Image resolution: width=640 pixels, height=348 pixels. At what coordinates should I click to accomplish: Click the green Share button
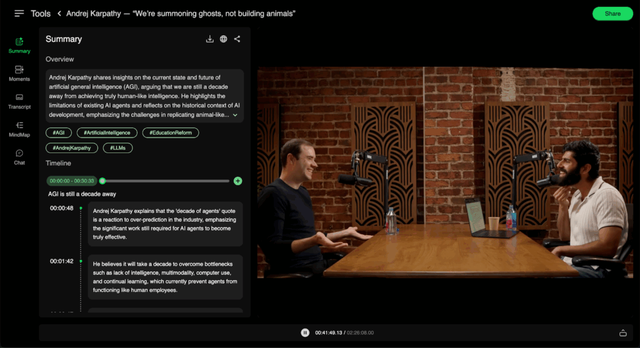click(612, 14)
